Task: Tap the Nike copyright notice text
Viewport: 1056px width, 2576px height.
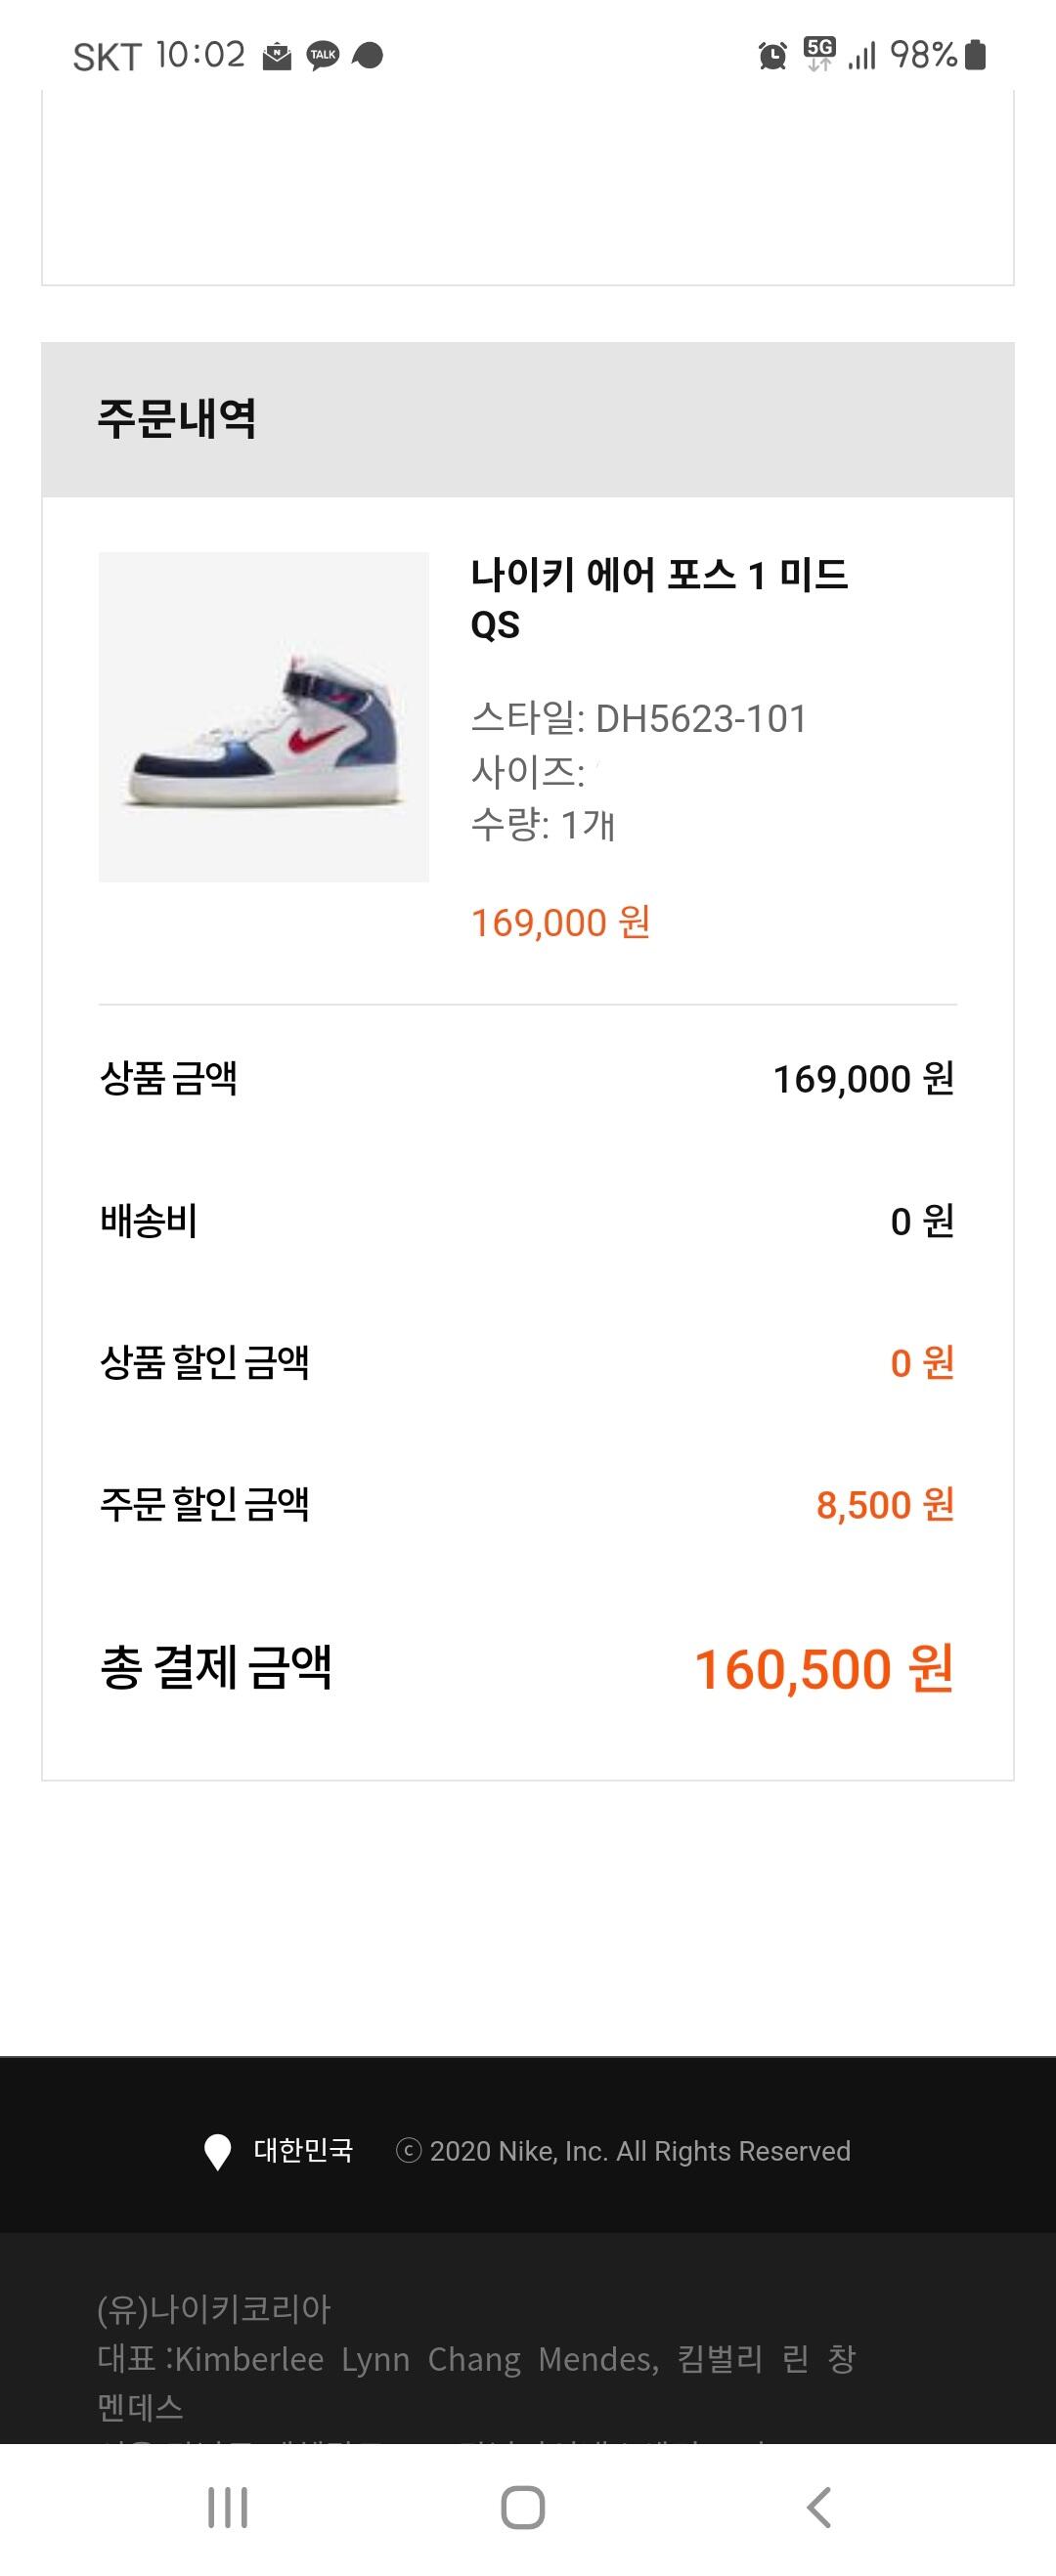Action: [624, 2151]
